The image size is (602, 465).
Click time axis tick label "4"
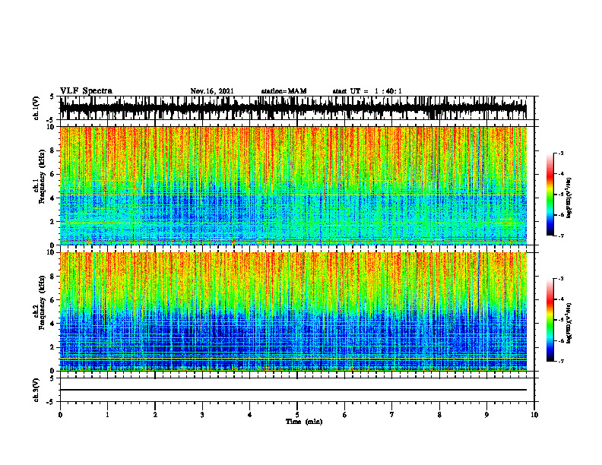click(x=250, y=415)
